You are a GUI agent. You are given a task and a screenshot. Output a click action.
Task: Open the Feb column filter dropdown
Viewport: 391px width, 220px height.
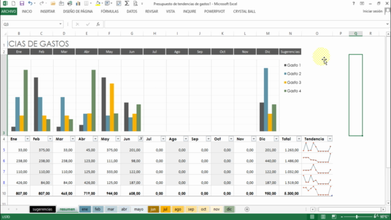point(50,139)
